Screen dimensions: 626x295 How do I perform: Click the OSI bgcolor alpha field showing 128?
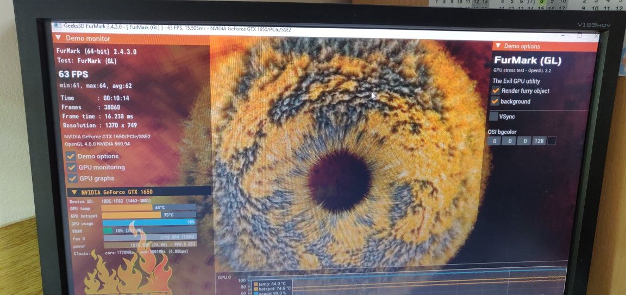(538, 141)
